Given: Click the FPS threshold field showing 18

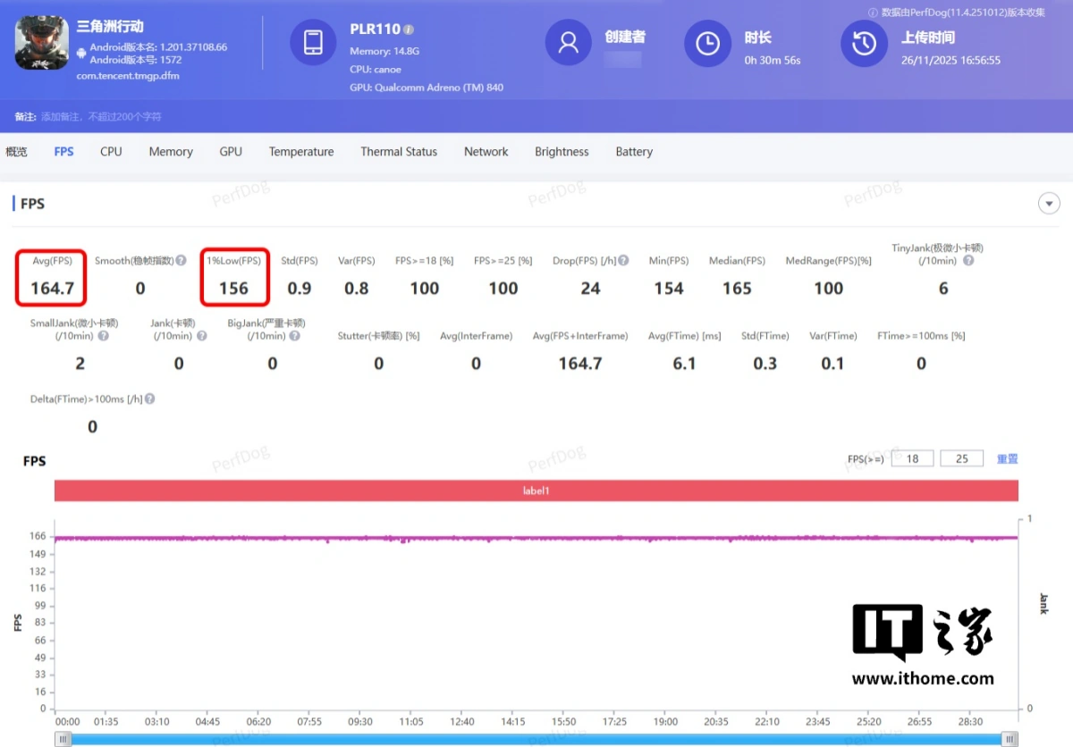Looking at the screenshot, I should click(x=912, y=458).
